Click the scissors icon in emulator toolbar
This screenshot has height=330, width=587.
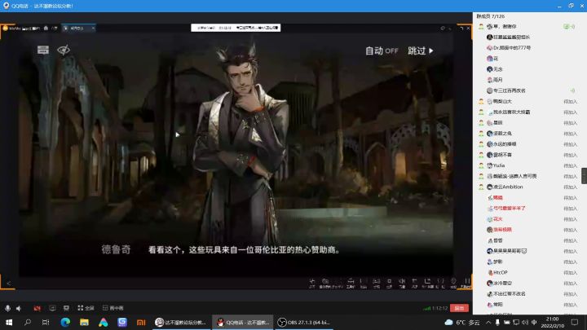312,281
